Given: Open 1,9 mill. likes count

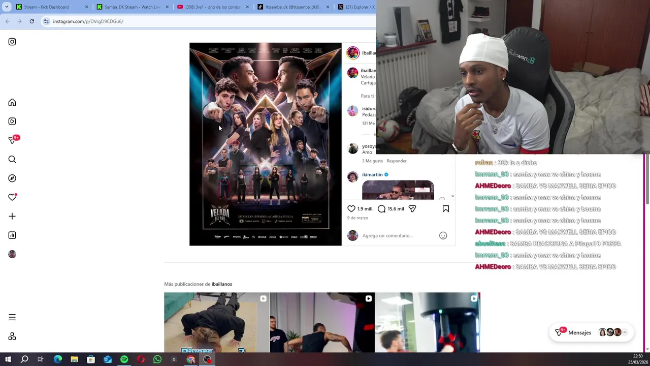Looking at the screenshot, I should (366, 209).
